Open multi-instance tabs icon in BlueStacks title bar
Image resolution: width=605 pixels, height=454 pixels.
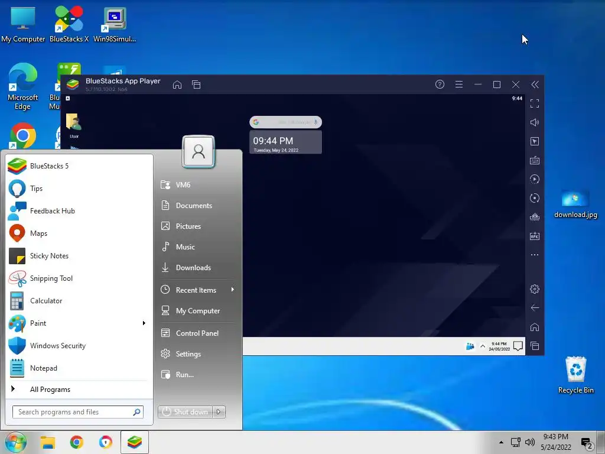pos(196,85)
